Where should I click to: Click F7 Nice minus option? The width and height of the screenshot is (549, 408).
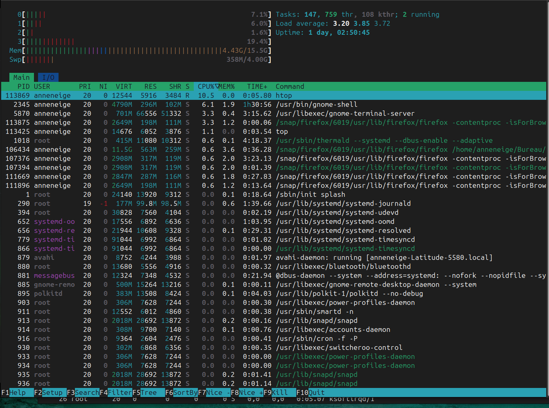[214, 393]
